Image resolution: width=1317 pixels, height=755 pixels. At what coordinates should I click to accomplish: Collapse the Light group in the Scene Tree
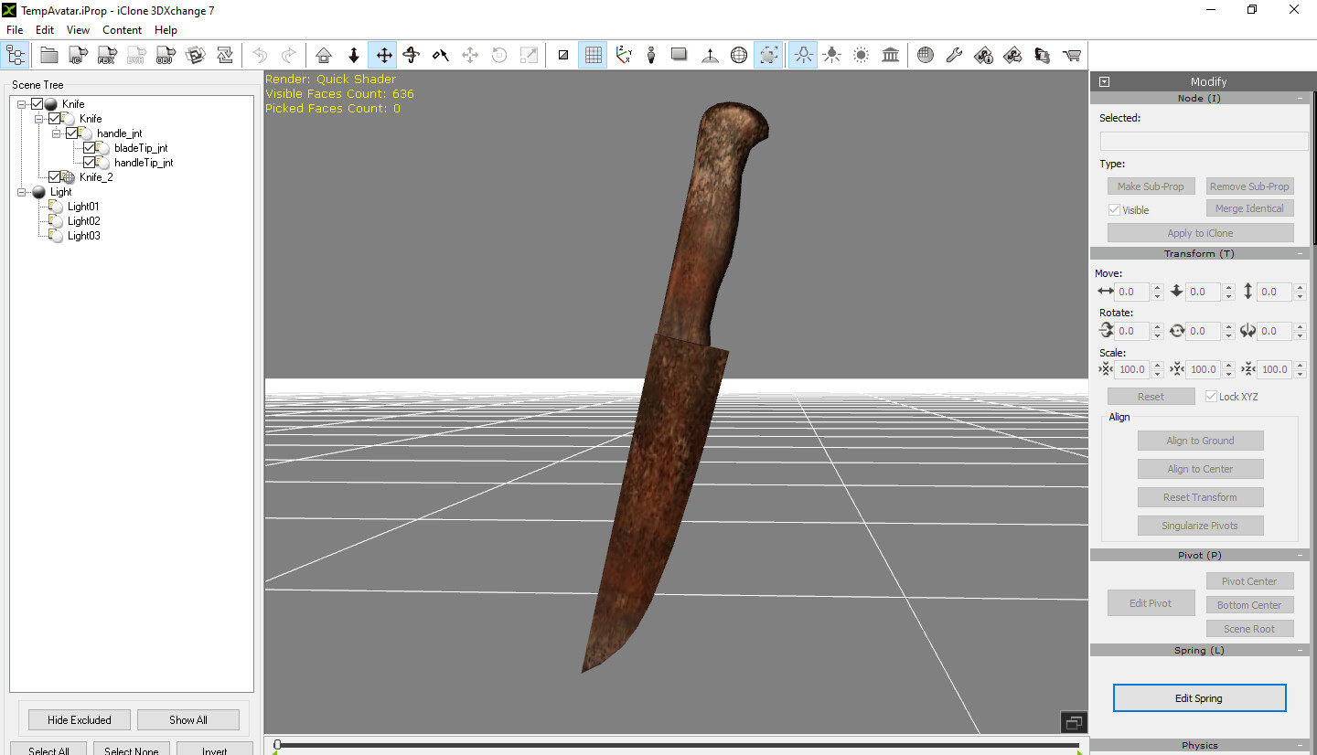20,192
